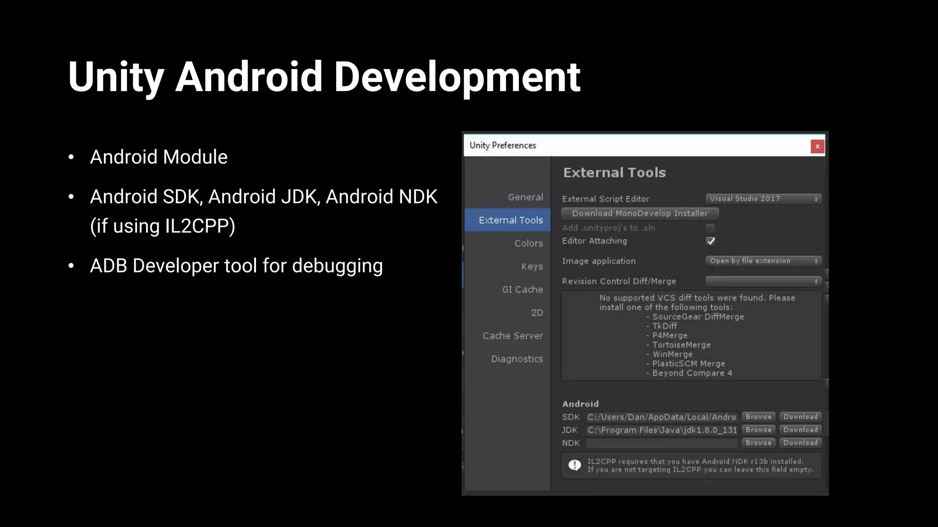The image size is (938, 527).
Task: Close the Unity Preferences window
Action: (817, 146)
